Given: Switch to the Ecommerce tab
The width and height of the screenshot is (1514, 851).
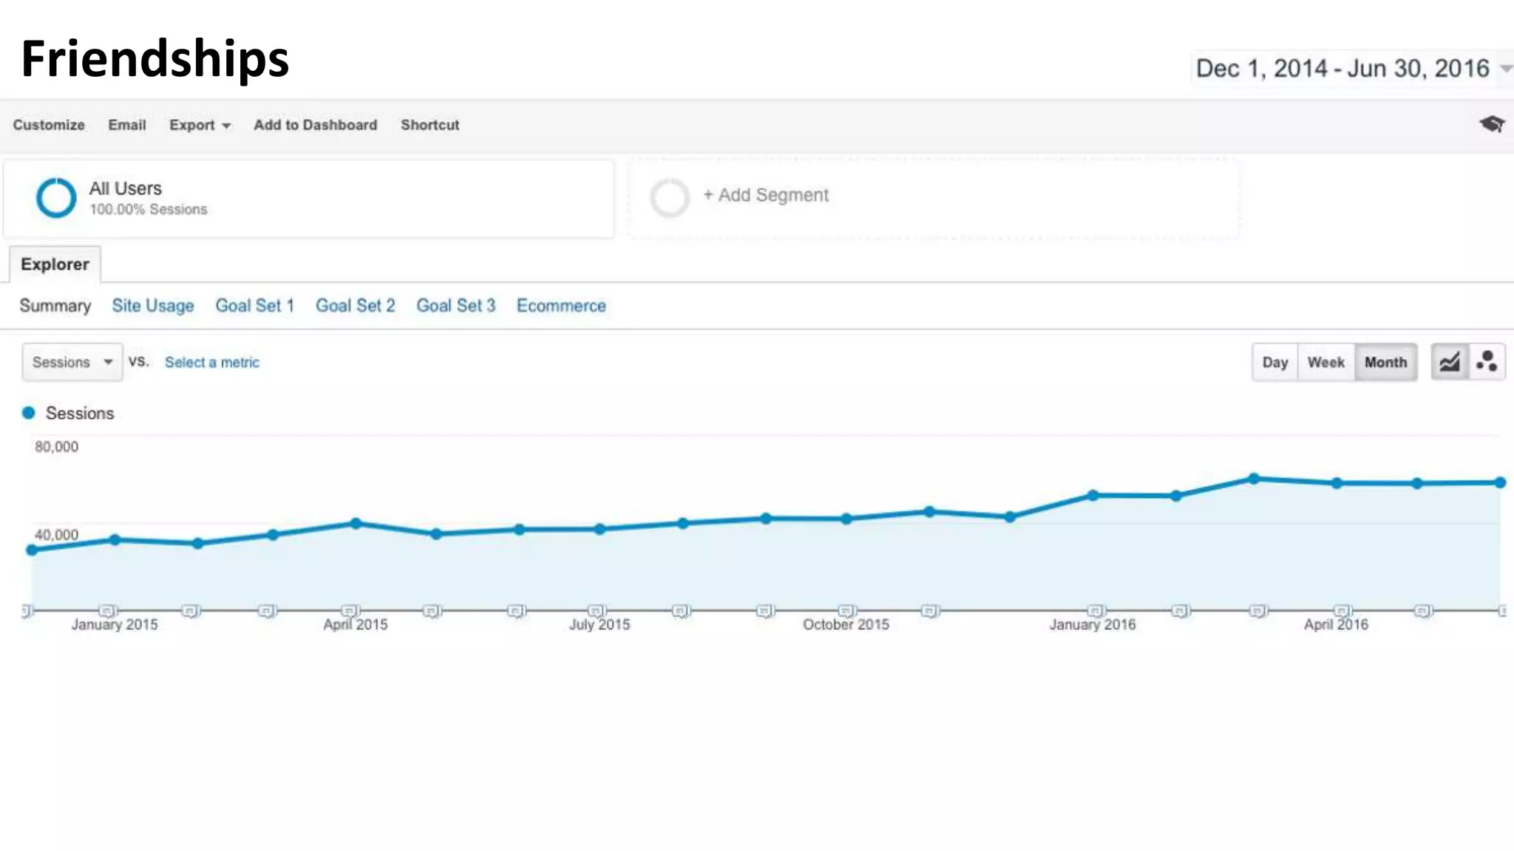Looking at the screenshot, I should pos(560,306).
